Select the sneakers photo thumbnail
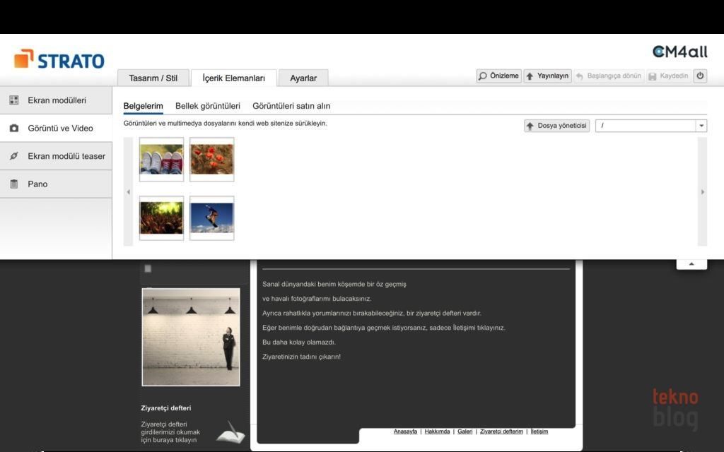 tap(161, 160)
